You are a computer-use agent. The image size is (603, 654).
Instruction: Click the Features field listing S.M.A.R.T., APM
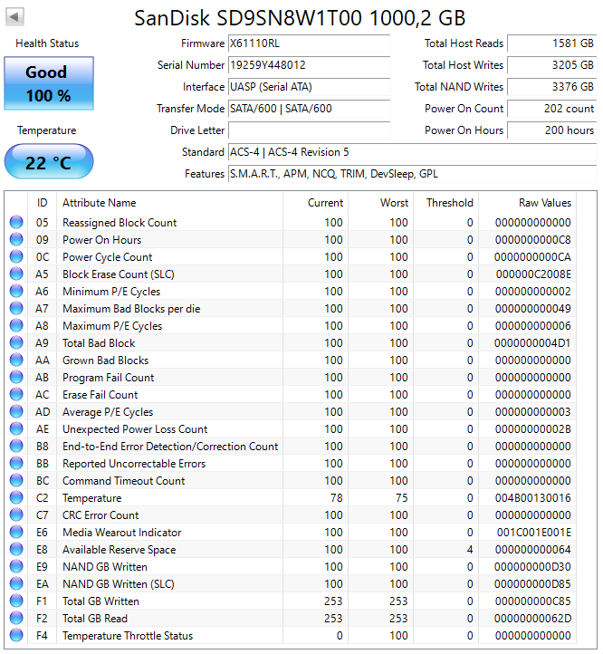(x=413, y=174)
